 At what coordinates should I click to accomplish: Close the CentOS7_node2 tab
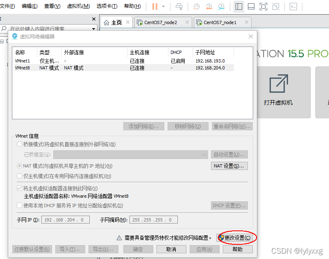(187, 22)
